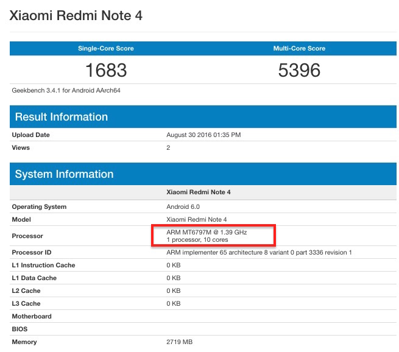
Task: Click the System Information section header
Action: tap(64, 174)
